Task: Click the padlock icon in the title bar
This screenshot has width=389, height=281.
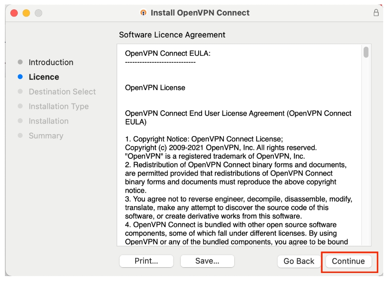Action: point(376,13)
